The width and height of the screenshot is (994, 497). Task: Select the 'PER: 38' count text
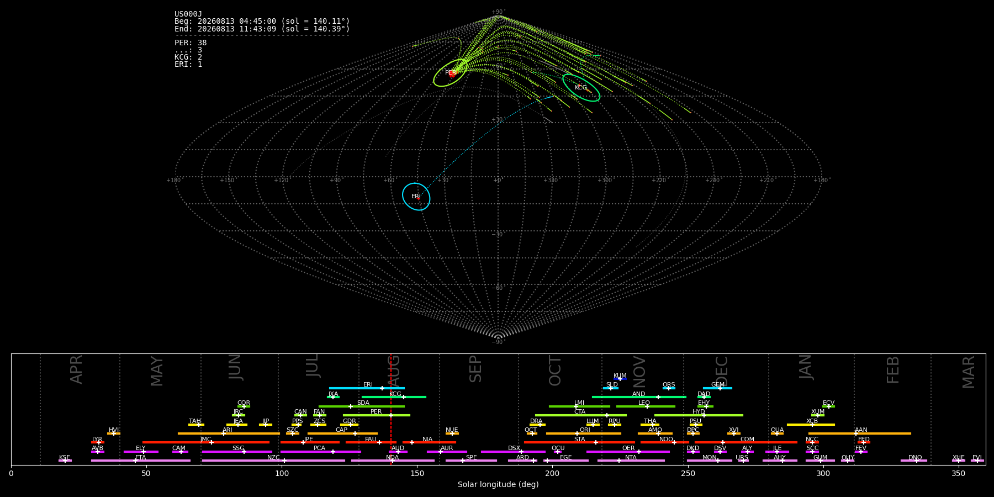click(x=191, y=43)
